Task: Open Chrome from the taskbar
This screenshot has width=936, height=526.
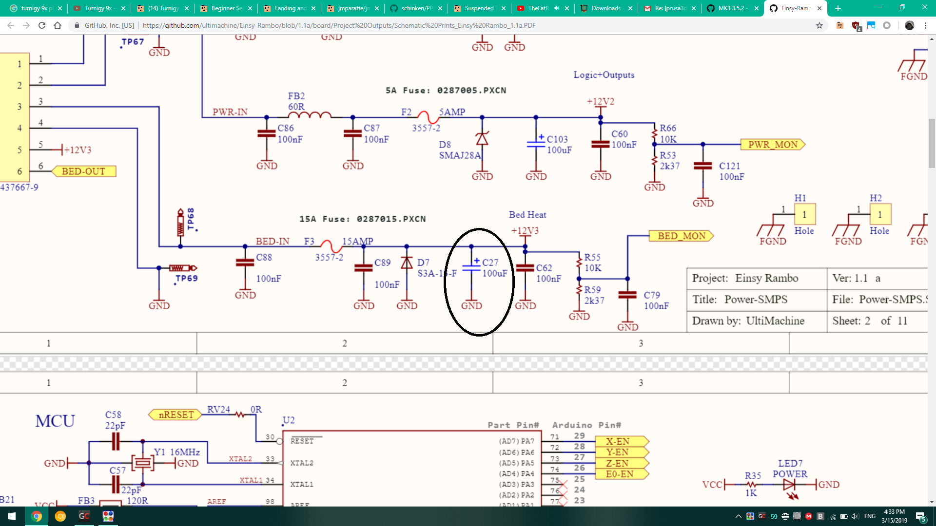Action: pos(37,516)
